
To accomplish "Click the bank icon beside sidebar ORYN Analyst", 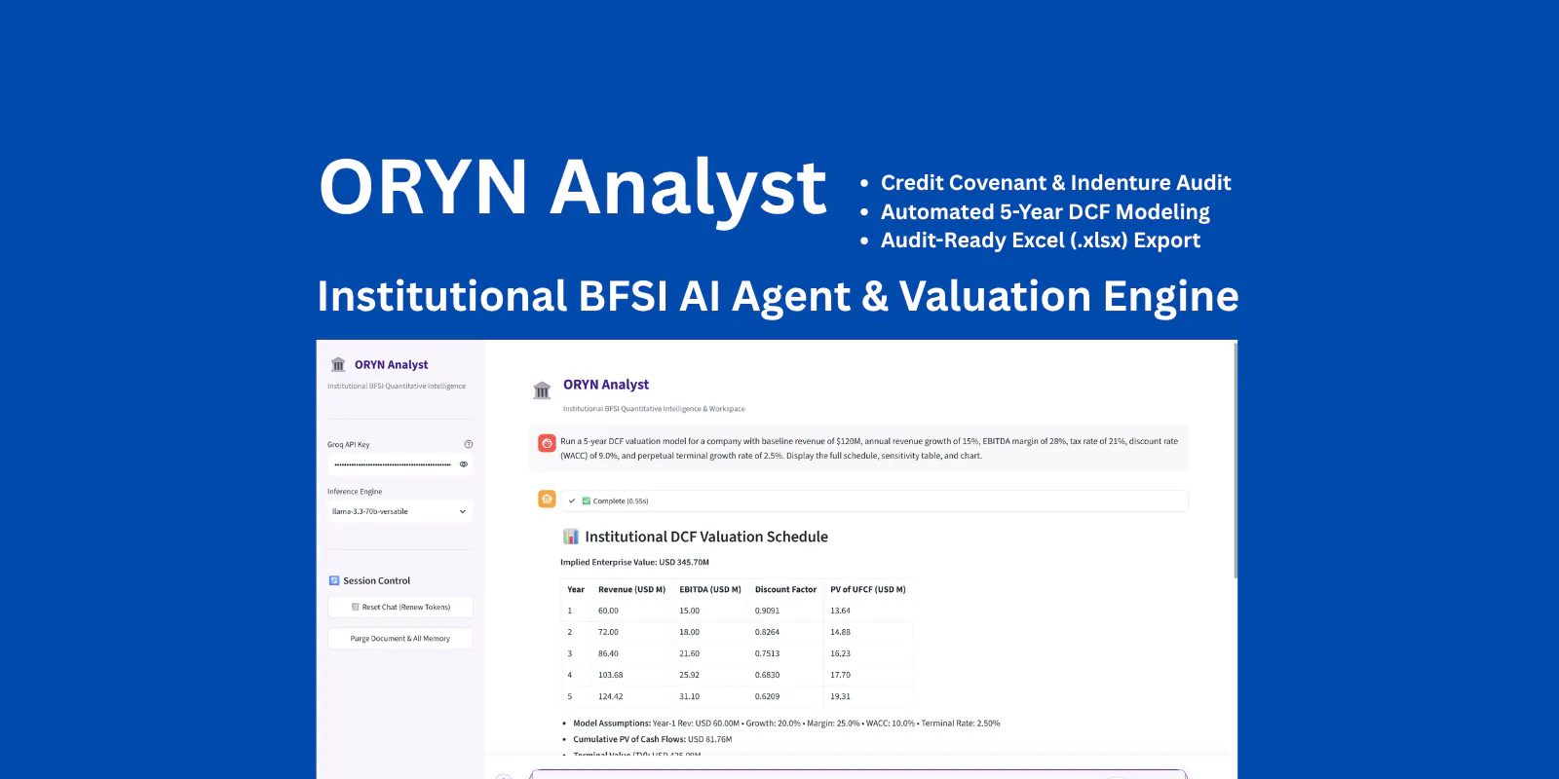I will (x=338, y=364).
